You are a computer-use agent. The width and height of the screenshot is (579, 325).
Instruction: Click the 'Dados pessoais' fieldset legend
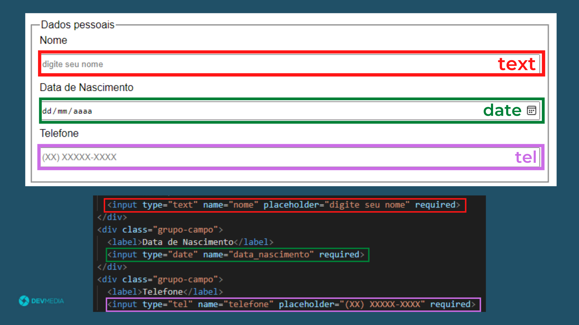coord(78,25)
